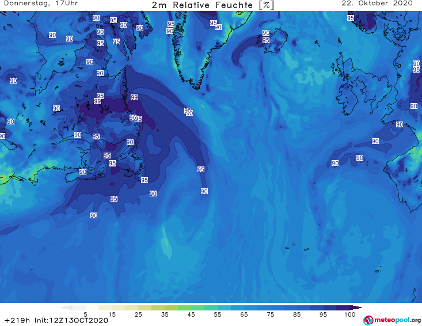The width and height of the screenshot is (422, 326).
Task: Click the bright green colorbar segment above 45
Action: point(184,308)
